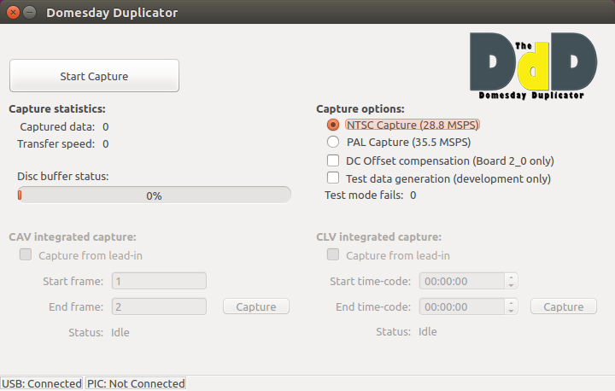Click the USB: Connected status label
This screenshot has width=615, height=391.
click(42, 383)
